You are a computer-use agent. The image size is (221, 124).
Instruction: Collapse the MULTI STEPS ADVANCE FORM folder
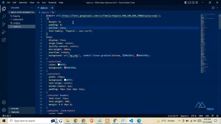pyautogui.click(x=21, y=12)
